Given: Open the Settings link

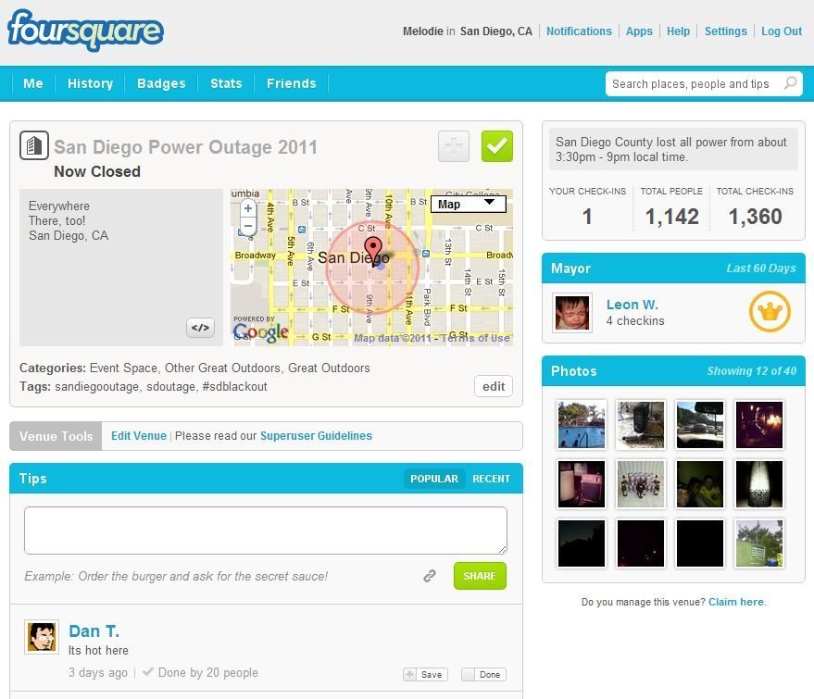Looking at the screenshot, I should [x=725, y=31].
